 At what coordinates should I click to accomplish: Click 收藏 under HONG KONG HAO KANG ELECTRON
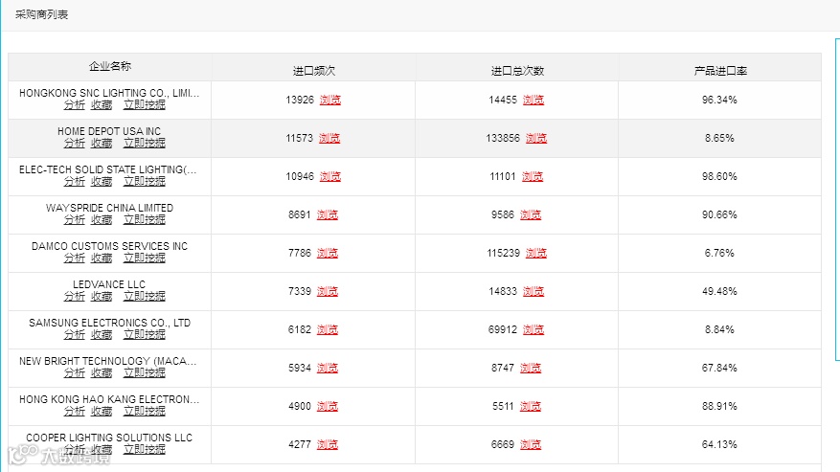(x=102, y=412)
